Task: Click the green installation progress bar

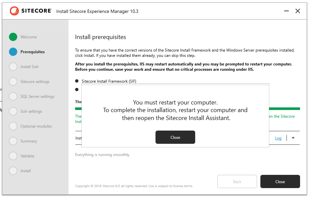Action: pyautogui.click(x=285, y=108)
